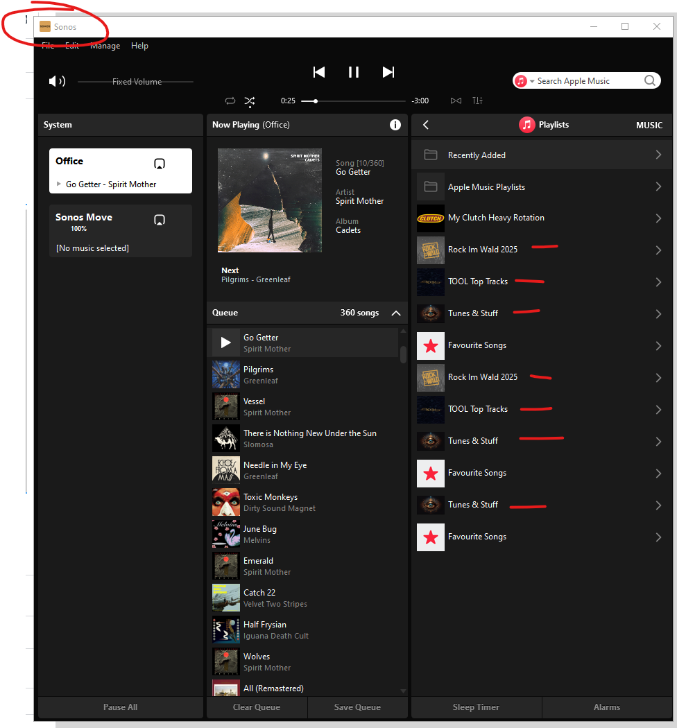Open the Apple Music Playlists folder icon
This screenshot has height=728, width=677.
[431, 187]
